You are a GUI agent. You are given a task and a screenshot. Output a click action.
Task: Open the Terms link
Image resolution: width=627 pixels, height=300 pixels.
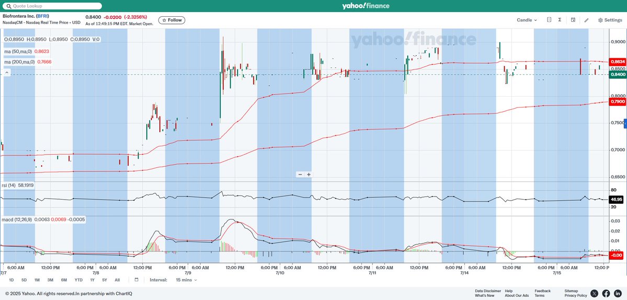point(540,296)
